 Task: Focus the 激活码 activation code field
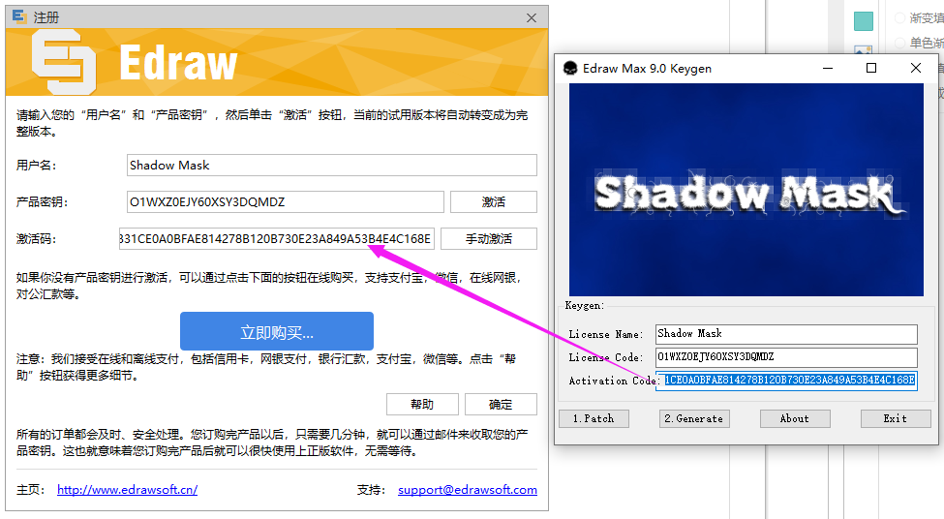pyautogui.click(x=276, y=238)
